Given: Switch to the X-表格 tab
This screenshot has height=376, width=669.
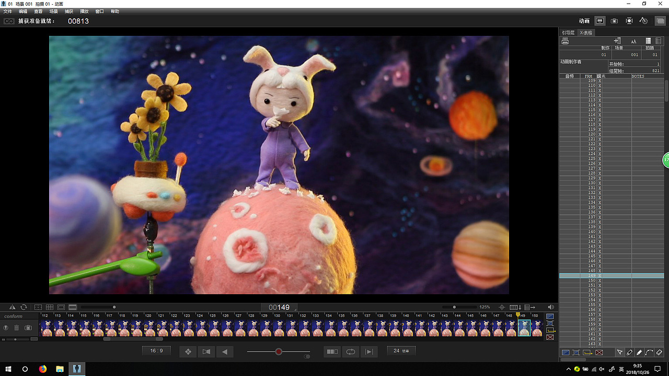Looking at the screenshot, I should 586,32.
